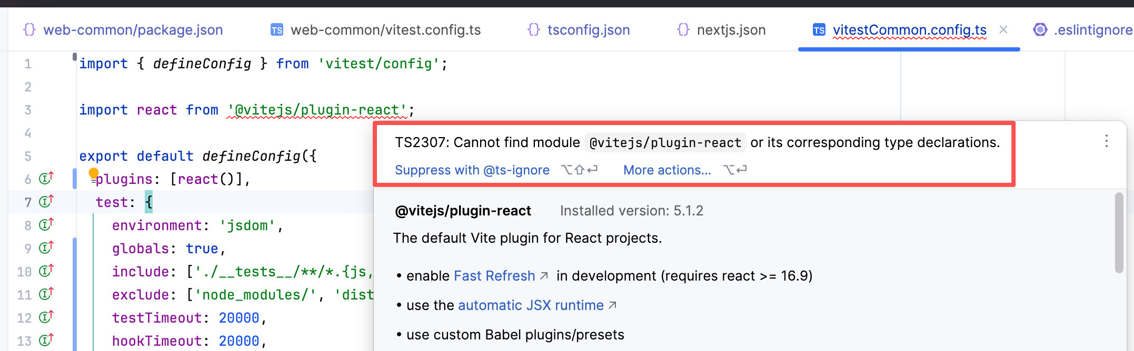Click the gutter marker icon on line 11
The width and height of the screenshot is (1134, 351).
[x=46, y=294]
